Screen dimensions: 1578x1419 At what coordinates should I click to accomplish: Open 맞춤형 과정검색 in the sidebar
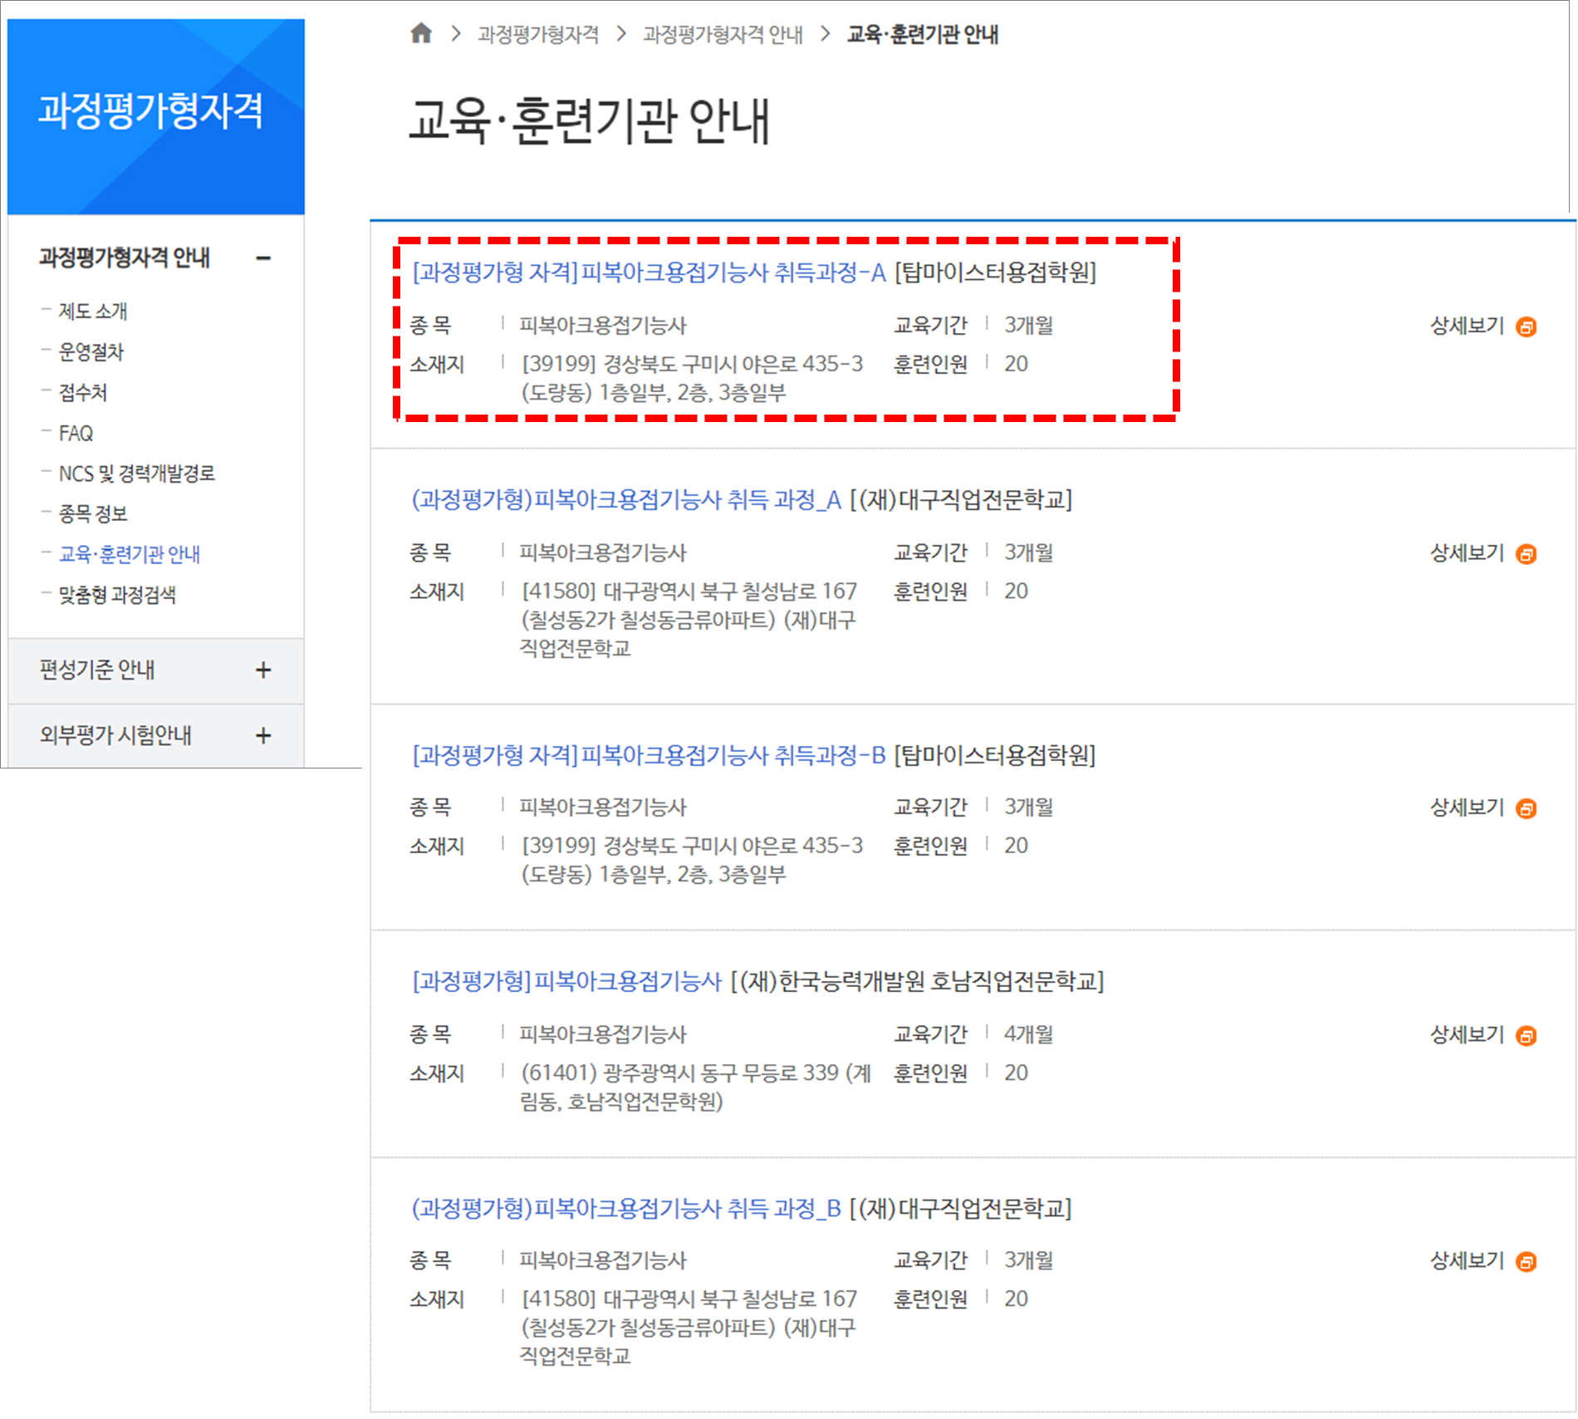116,595
